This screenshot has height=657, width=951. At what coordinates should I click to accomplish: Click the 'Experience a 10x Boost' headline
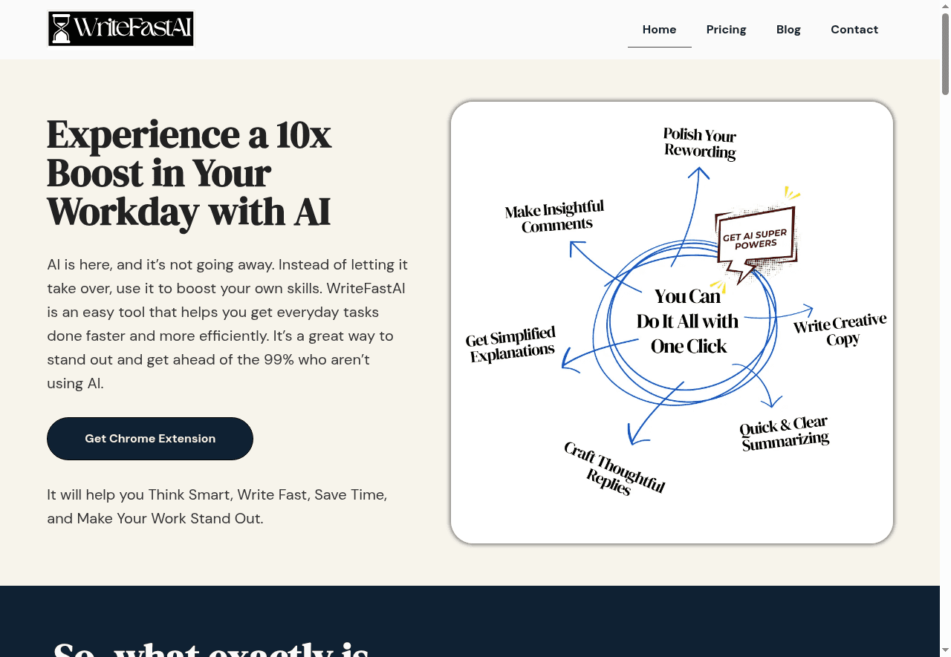click(189, 173)
